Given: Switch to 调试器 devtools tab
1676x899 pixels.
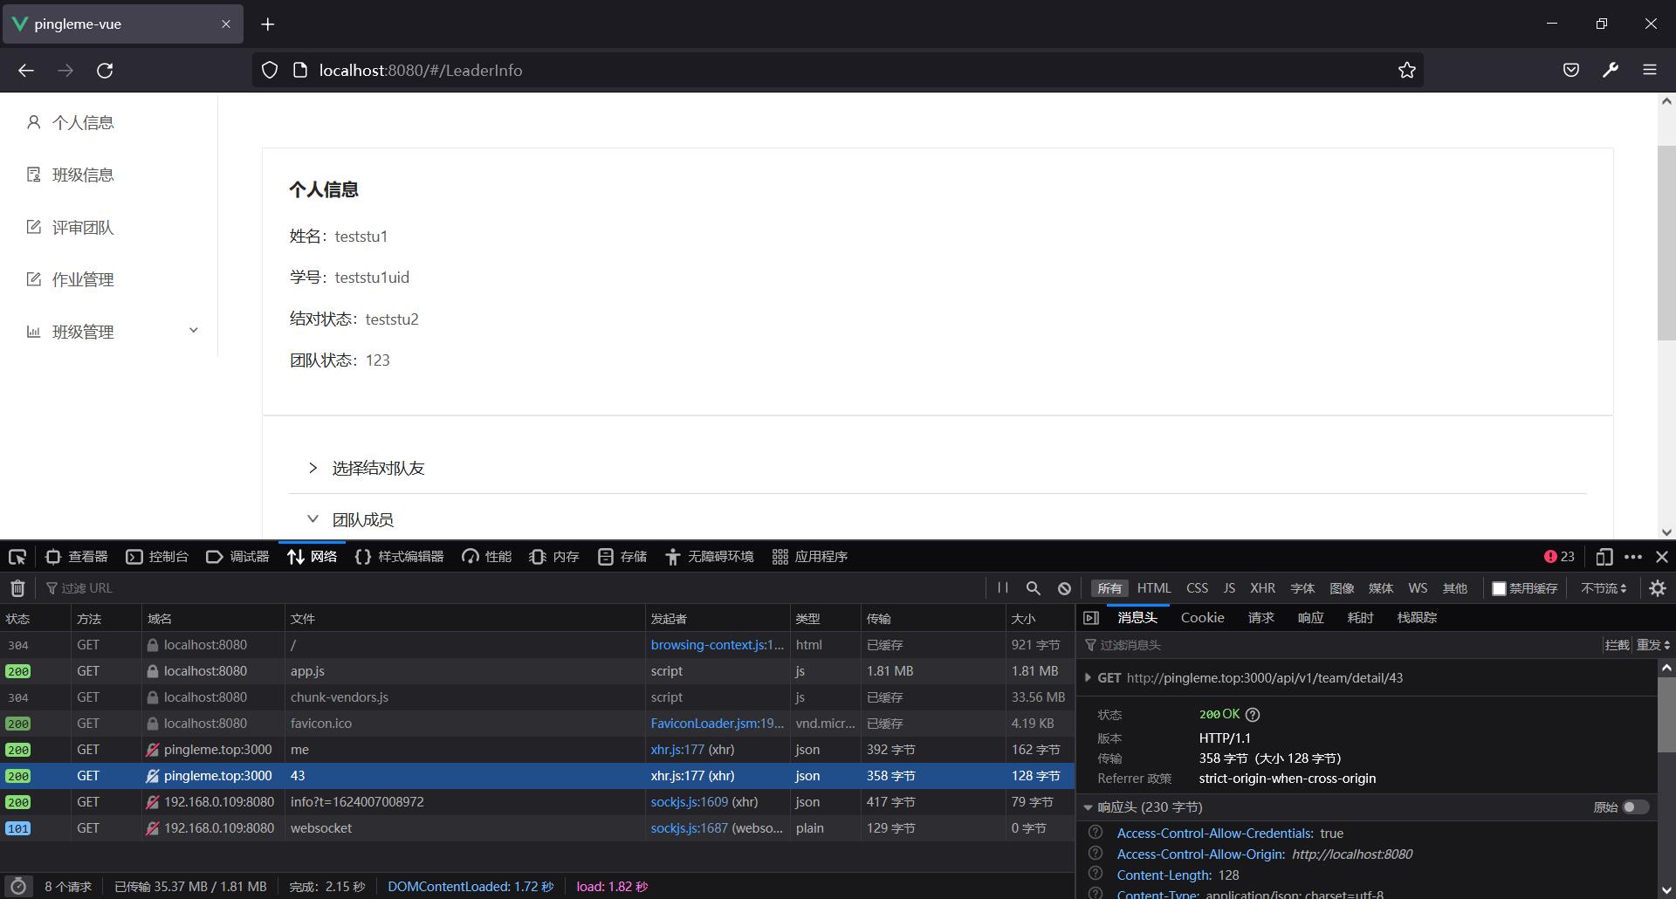Looking at the screenshot, I should [x=237, y=557].
